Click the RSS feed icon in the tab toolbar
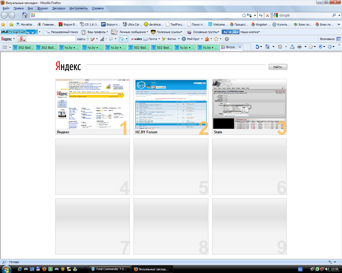This screenshot has height=273, width=342. pos(280,47)
